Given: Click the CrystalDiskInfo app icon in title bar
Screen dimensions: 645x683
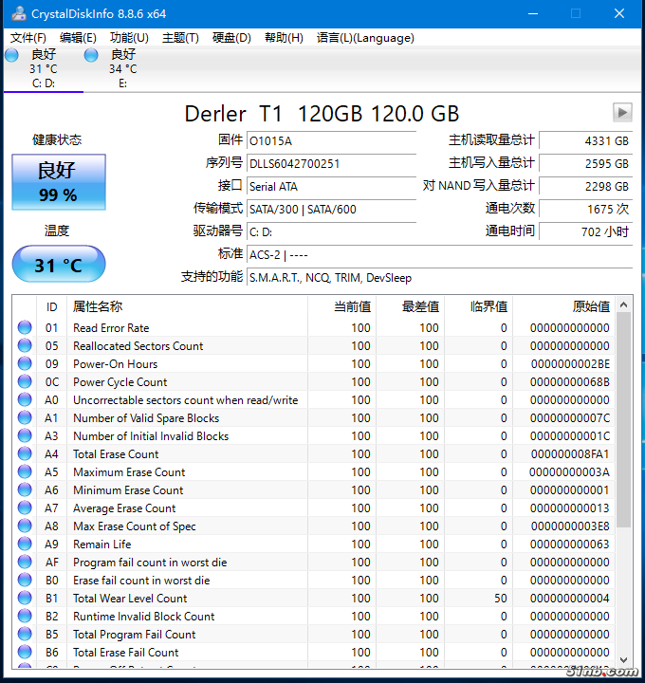Looking at the screenshot, I should click(x=16, y=13).
